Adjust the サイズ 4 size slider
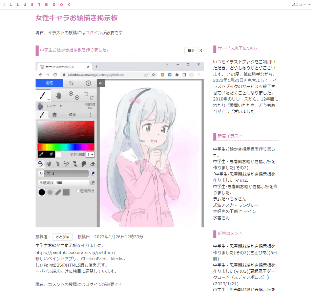The width and height of the screenshot is (313, 291). point(63,174)
